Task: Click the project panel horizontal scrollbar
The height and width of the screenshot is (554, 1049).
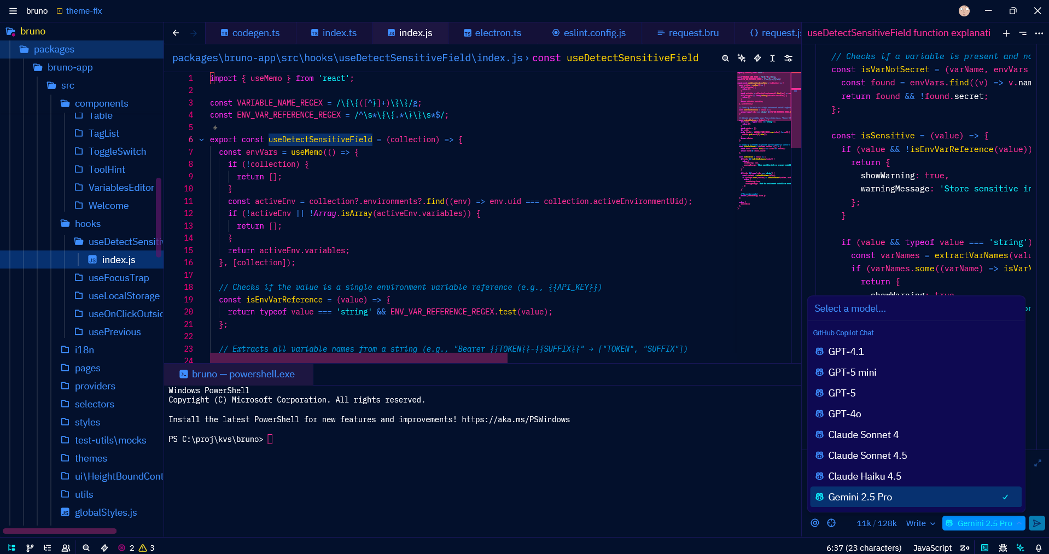Action: (60, 530)
